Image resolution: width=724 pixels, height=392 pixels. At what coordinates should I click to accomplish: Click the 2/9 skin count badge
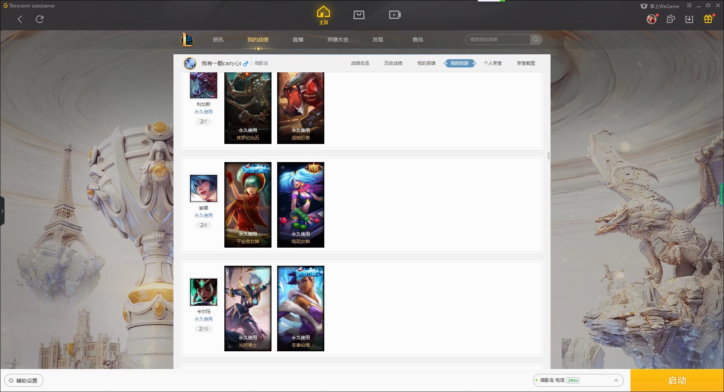click(204, 225)
